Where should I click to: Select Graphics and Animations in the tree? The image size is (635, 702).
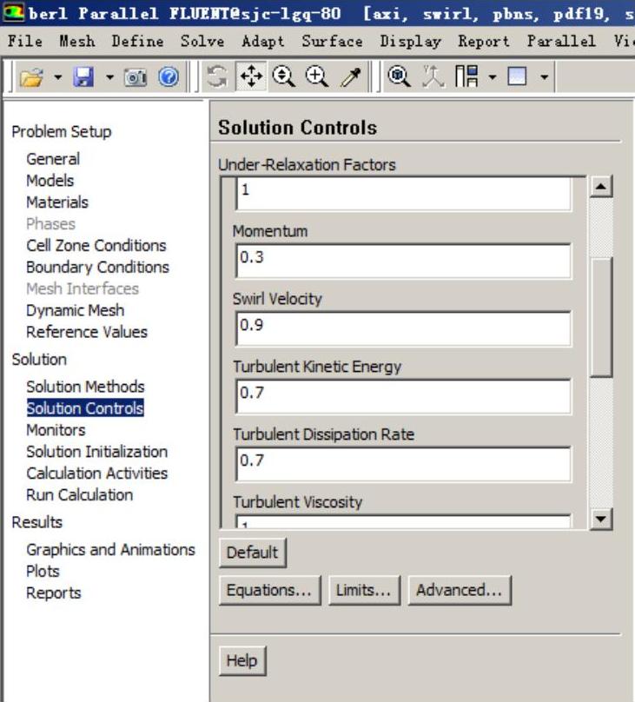[x=111, y=550]
